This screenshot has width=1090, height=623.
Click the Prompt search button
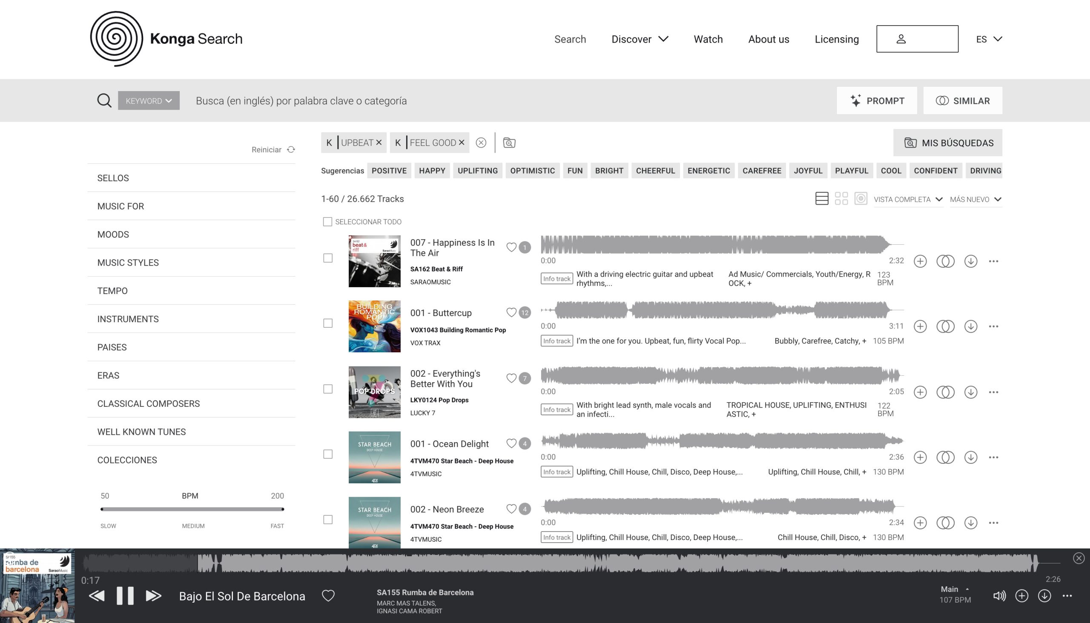[877, 101]
